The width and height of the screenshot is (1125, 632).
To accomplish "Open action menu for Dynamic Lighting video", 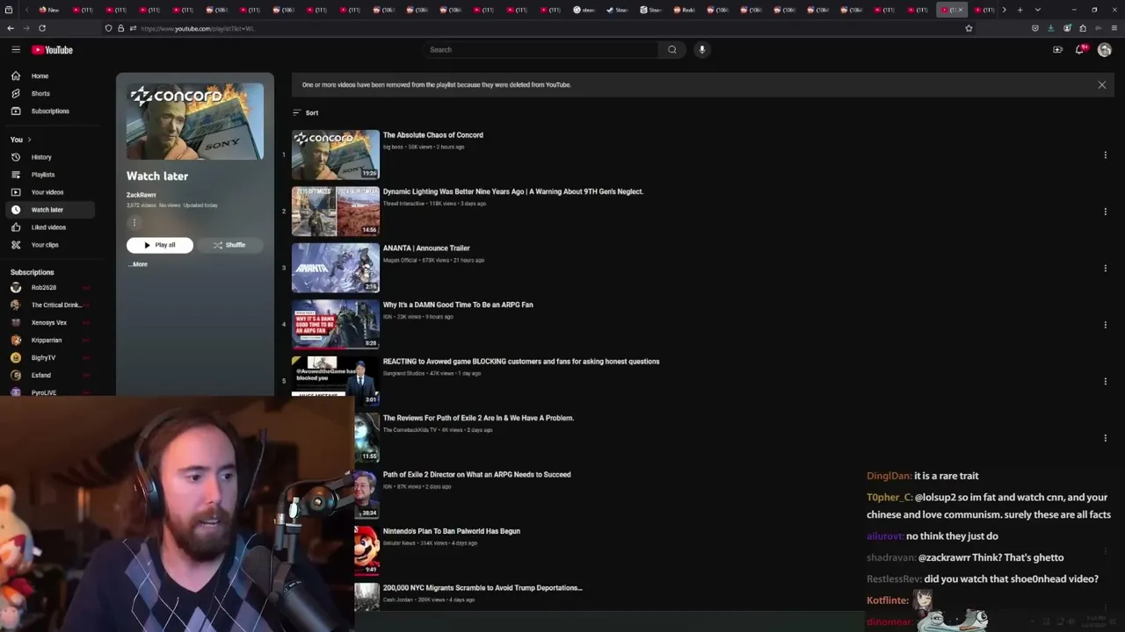I will pos(1106,212).
